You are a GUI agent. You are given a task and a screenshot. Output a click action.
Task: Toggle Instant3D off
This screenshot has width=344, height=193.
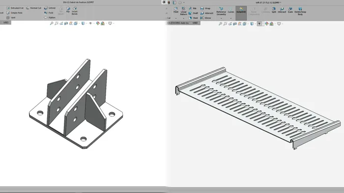[241, 13]
